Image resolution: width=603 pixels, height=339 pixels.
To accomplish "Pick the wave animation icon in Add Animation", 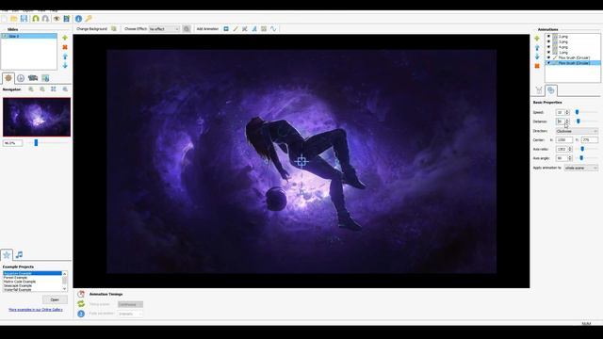I will point(273,29).
